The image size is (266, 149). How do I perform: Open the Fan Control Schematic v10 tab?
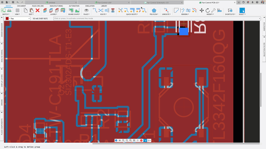click(x=157, y=2)
